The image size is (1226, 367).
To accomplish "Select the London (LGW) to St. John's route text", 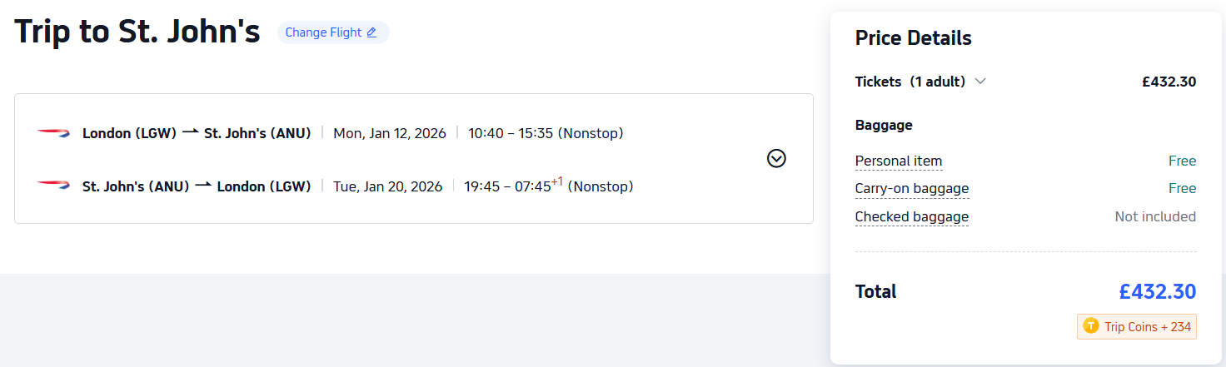I will [197, 133].
